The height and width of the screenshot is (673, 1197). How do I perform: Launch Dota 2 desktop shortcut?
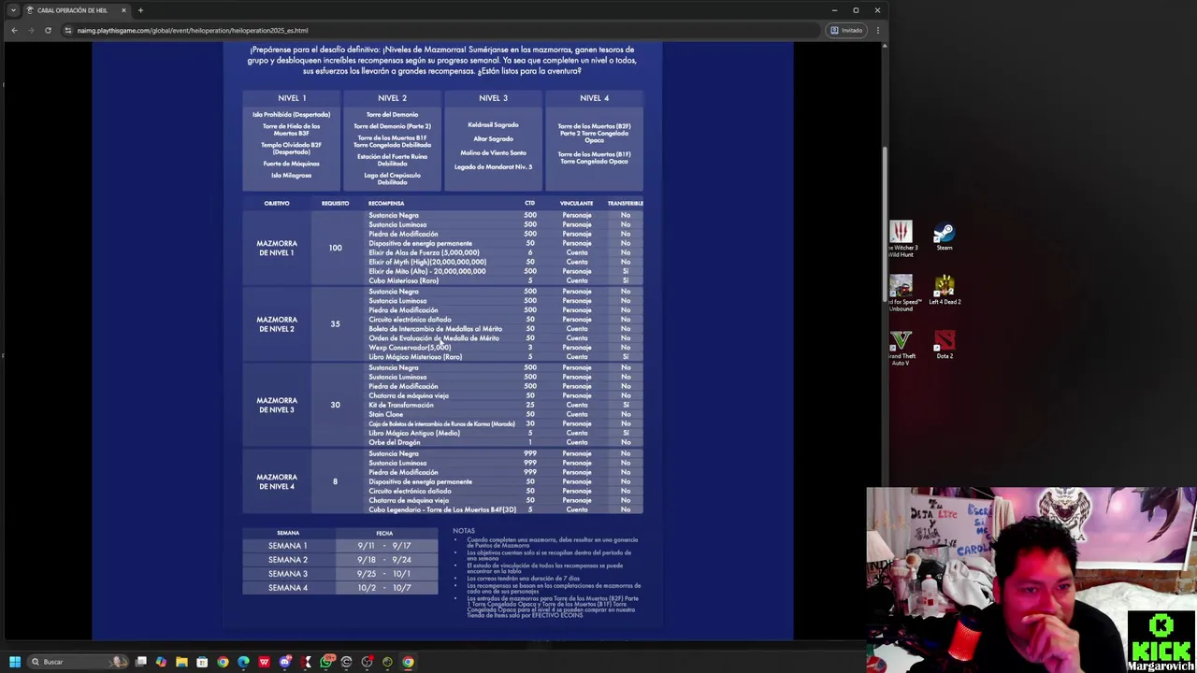(x=945, y=344)
